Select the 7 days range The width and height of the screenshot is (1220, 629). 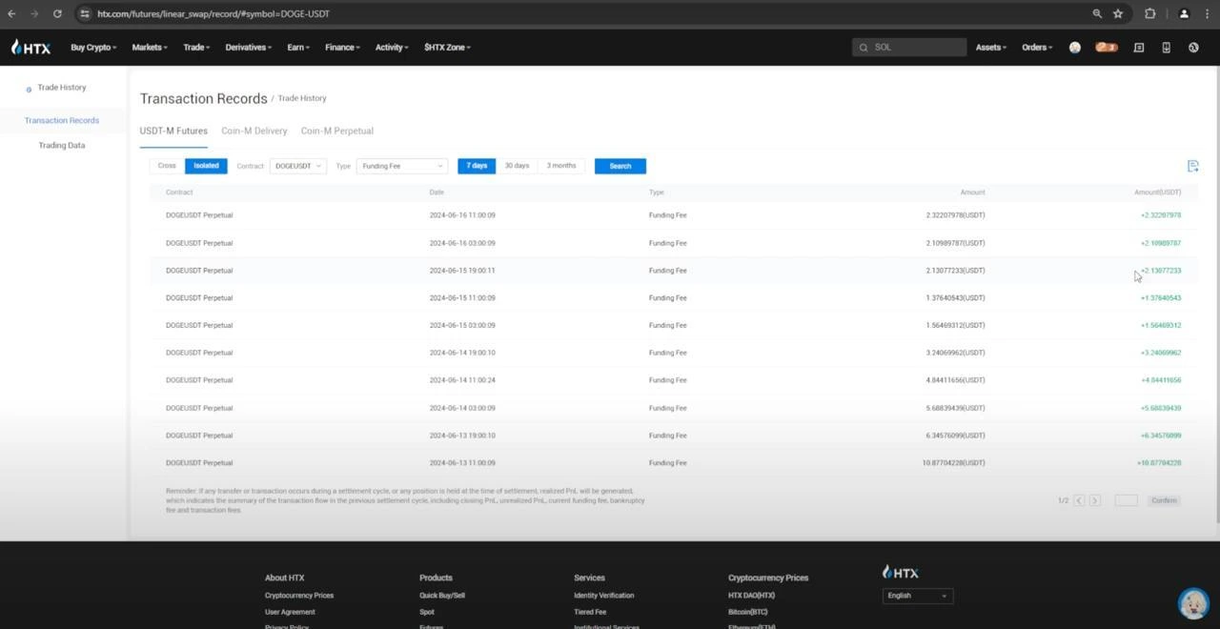tap(477, 166)
